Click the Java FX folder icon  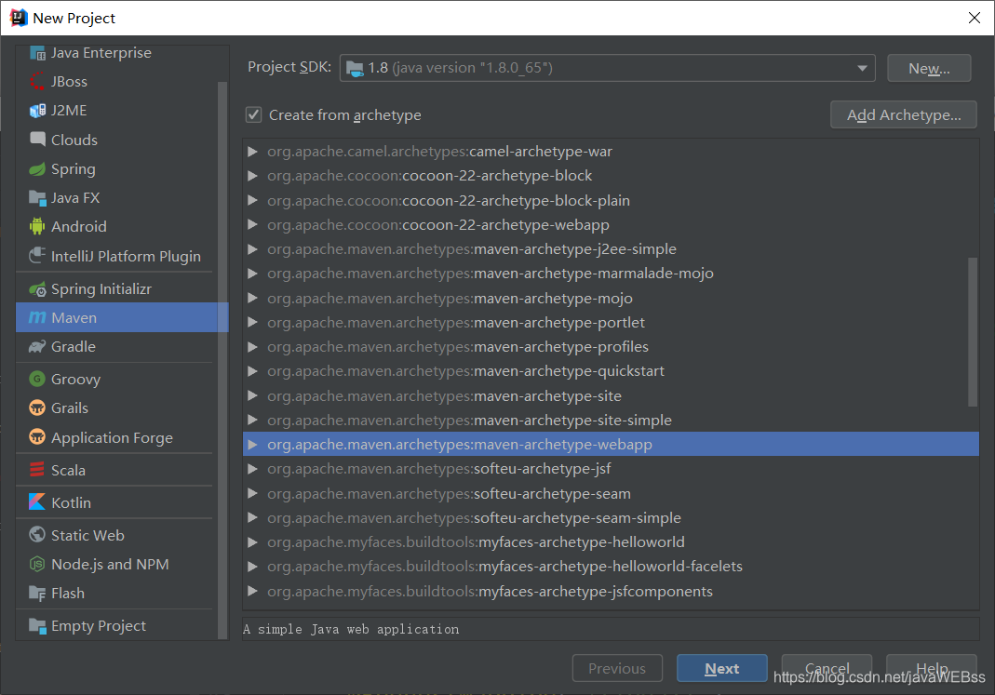37,198
